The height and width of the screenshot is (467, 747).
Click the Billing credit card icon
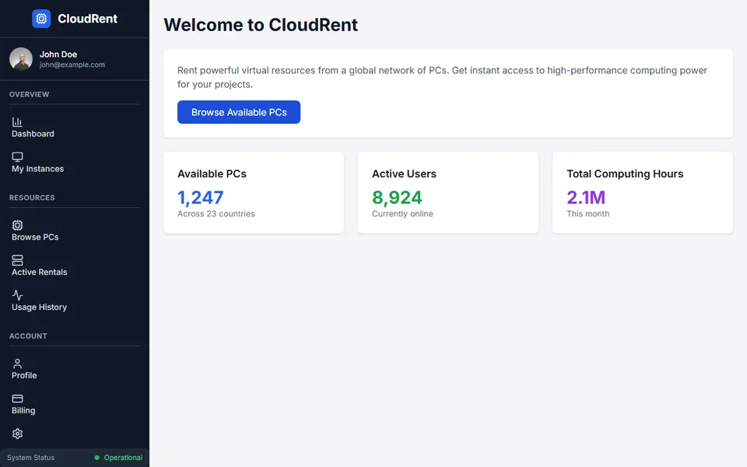pos(17,399)
